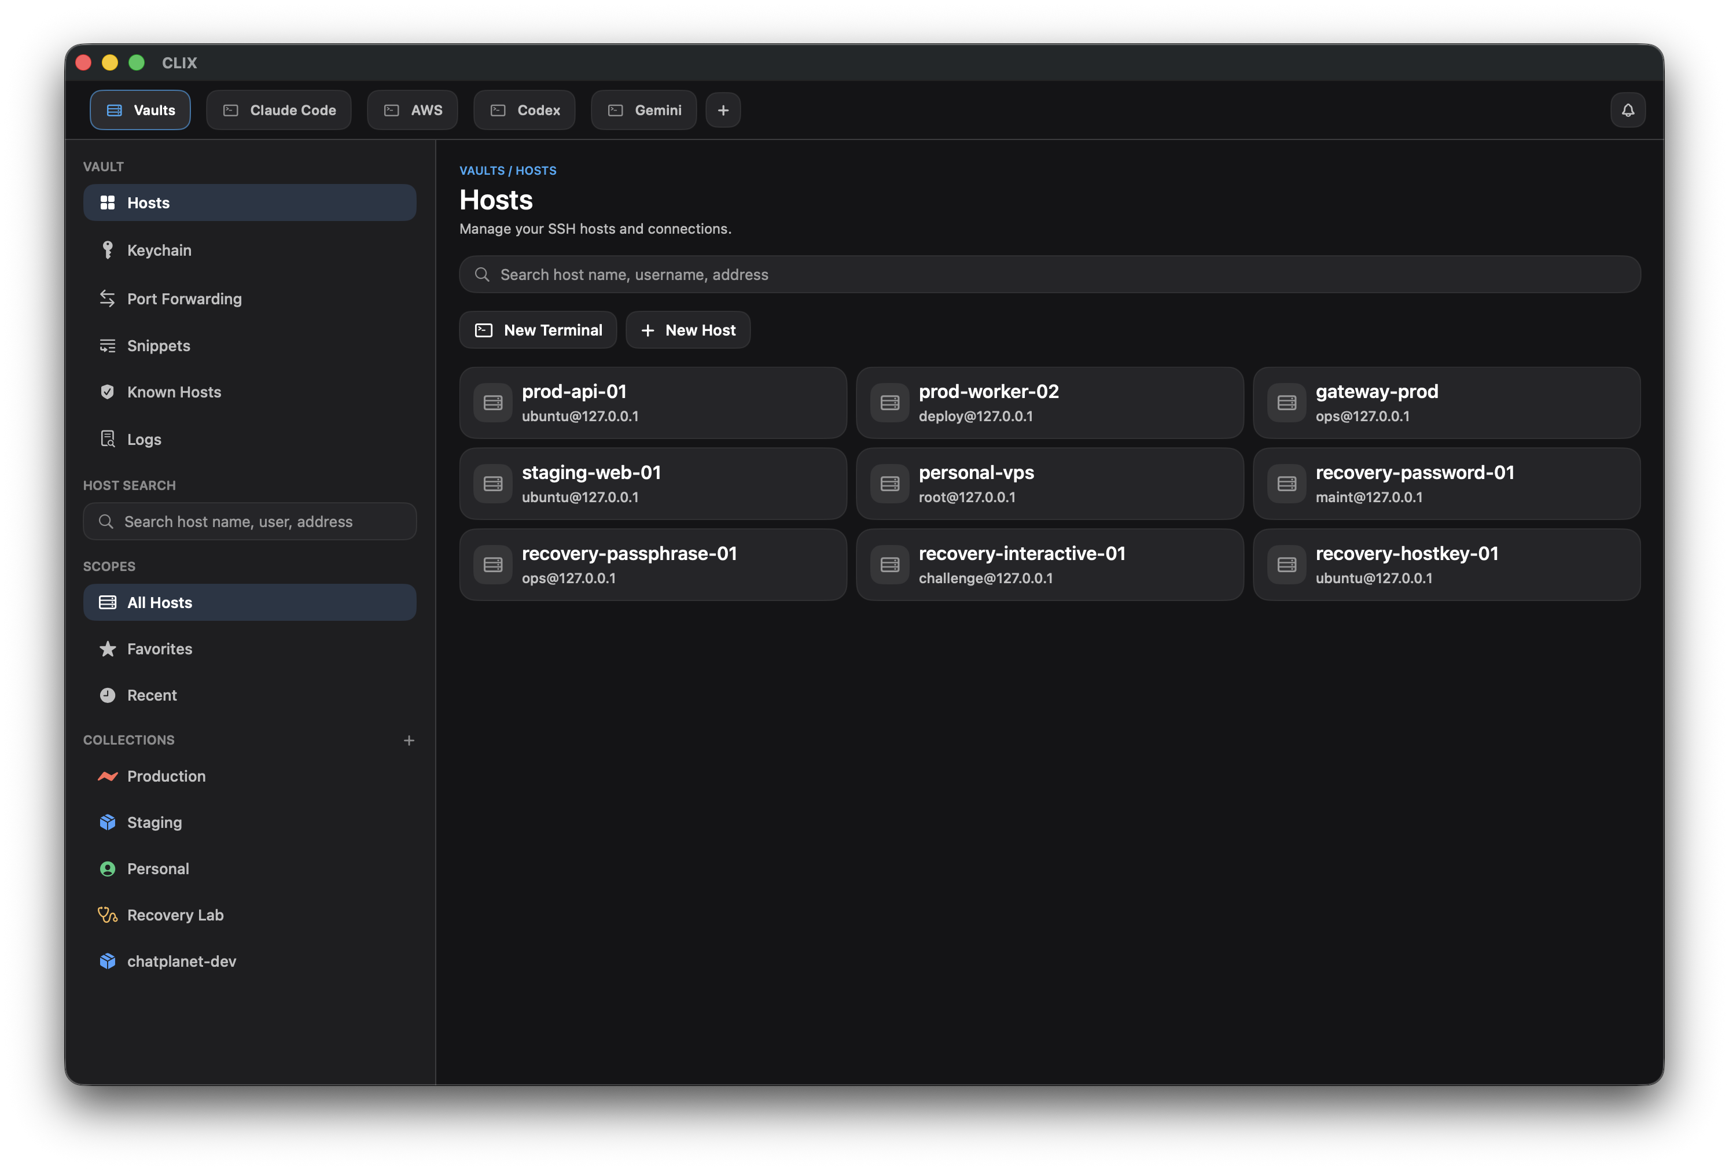Select Port Forwarding in the sidebar
1729x1171 pixels.
184,299
